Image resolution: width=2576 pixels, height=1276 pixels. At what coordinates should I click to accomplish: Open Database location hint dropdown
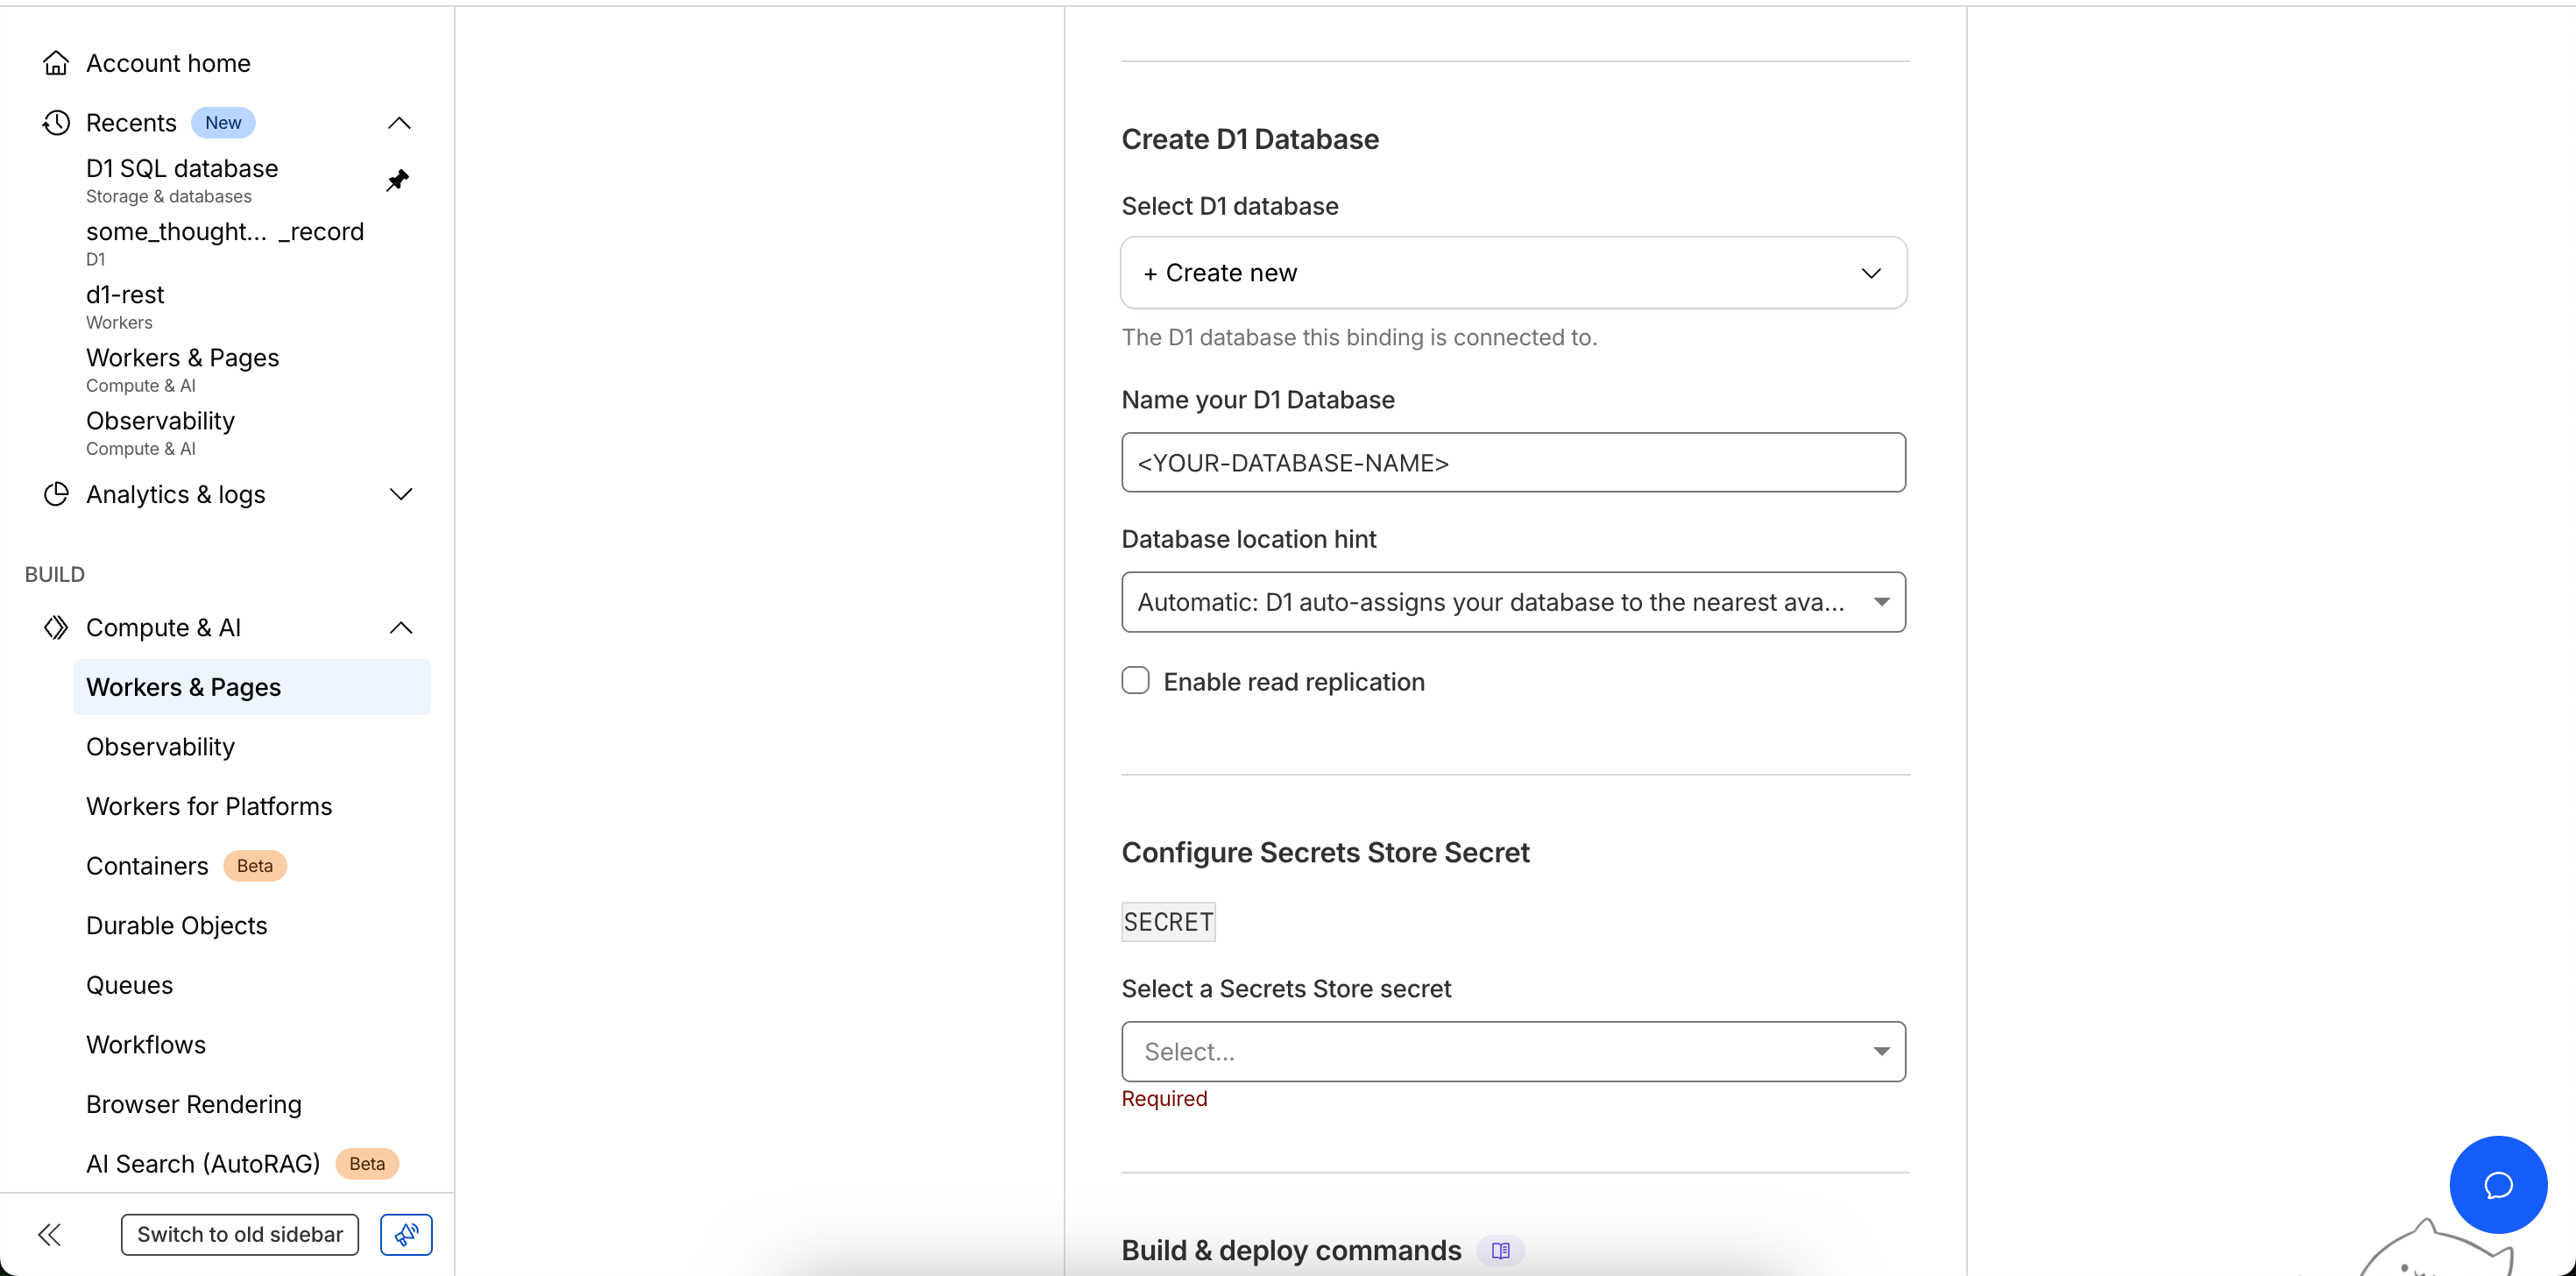coord(1513,602)
